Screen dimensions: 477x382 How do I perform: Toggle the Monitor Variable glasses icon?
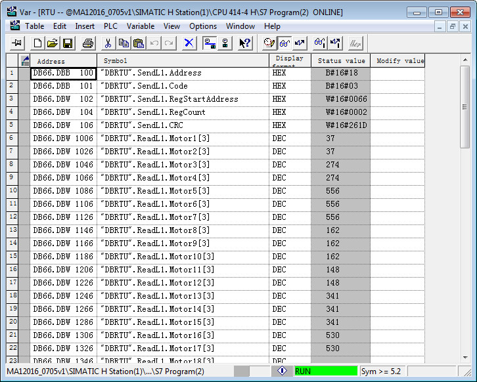tap(284, 43)
